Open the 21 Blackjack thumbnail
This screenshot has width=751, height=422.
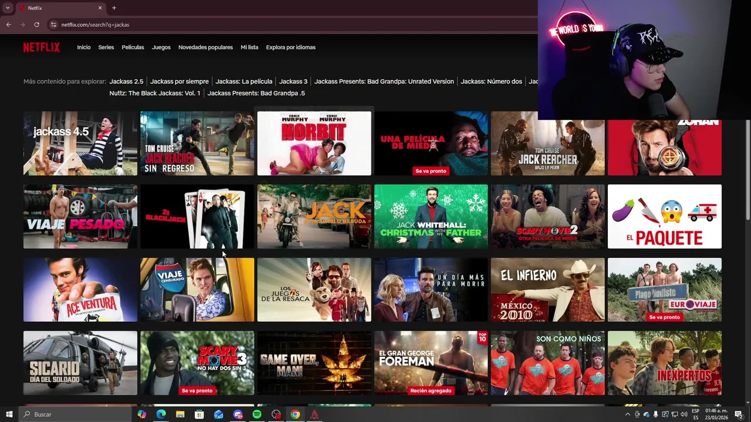click(197, 217)
